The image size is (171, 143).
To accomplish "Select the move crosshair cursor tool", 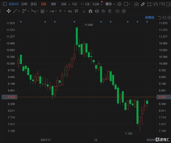I will pos(9,11).
